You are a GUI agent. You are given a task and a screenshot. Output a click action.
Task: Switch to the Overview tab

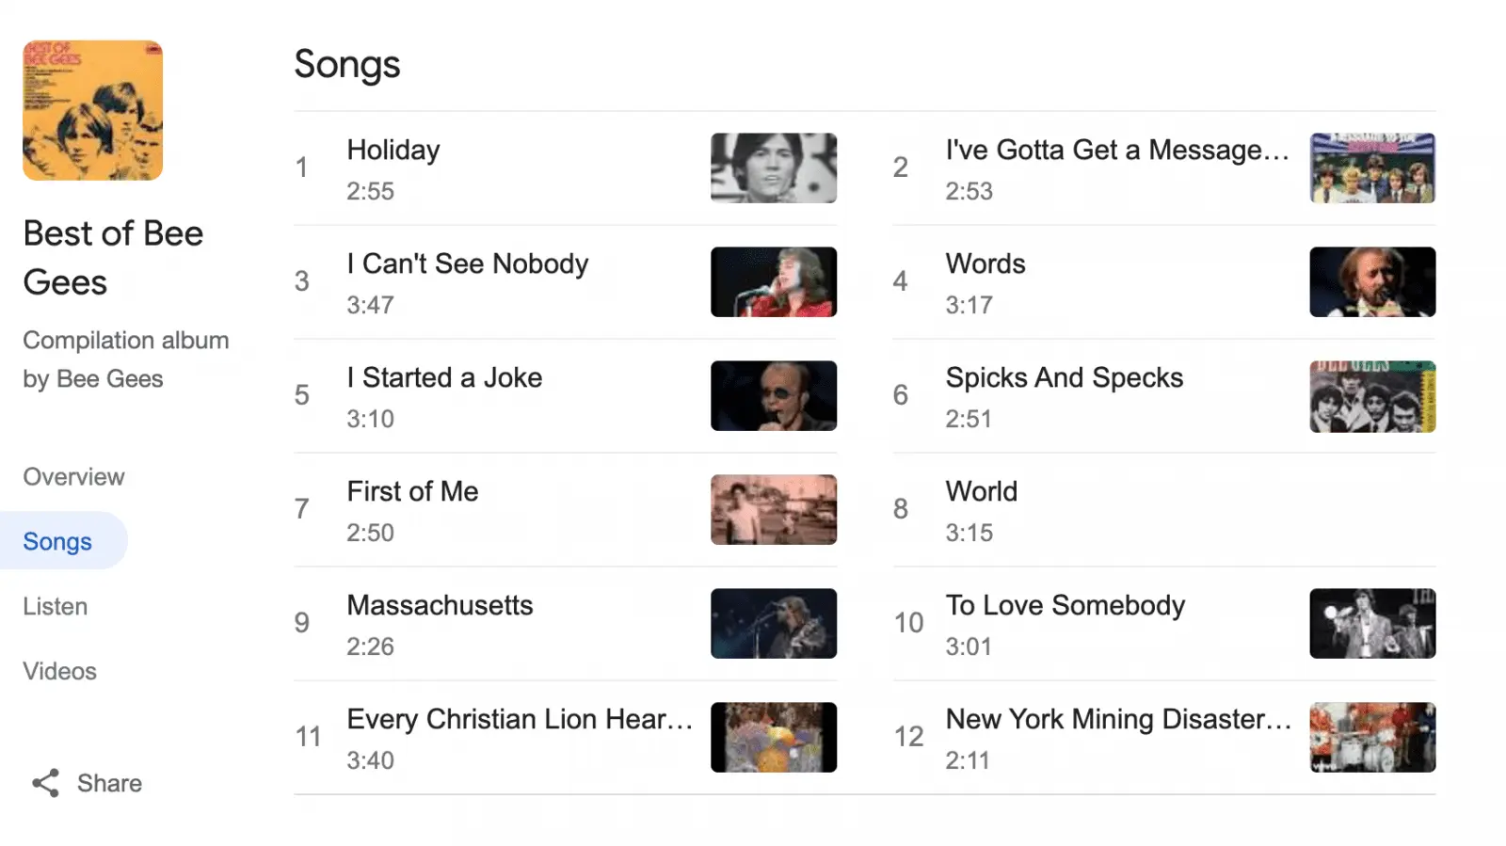pos(73,477)
